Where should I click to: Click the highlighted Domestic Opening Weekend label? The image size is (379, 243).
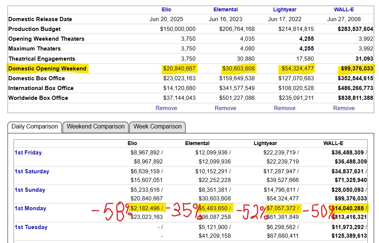click(48, 69)
